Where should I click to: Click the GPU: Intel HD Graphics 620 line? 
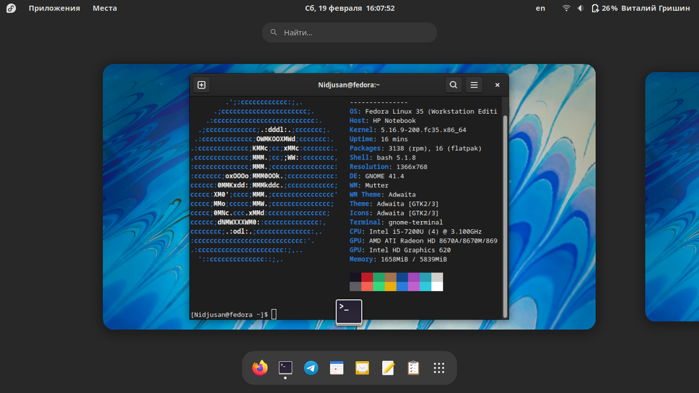coord(400,250)
